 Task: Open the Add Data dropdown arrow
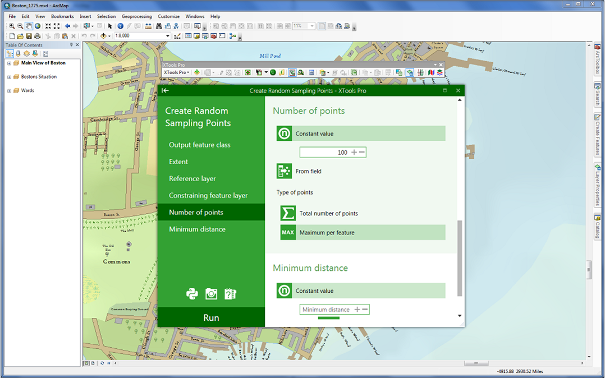109,36
